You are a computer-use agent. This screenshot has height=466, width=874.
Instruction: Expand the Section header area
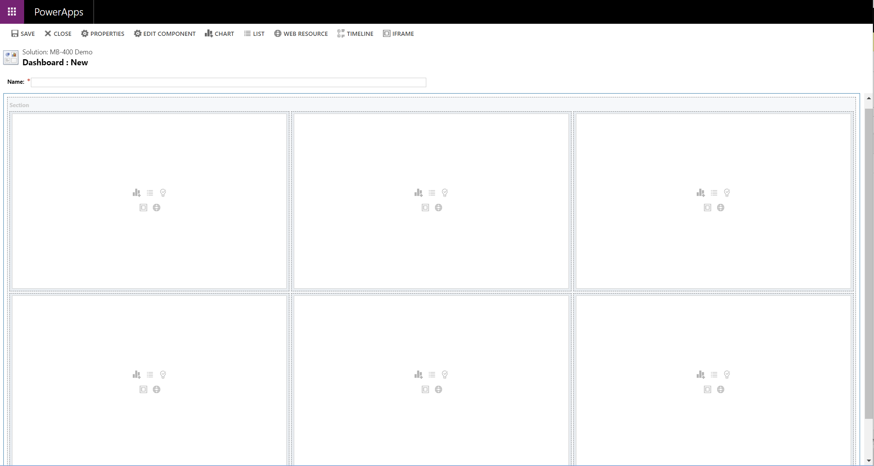pos(19,105)
